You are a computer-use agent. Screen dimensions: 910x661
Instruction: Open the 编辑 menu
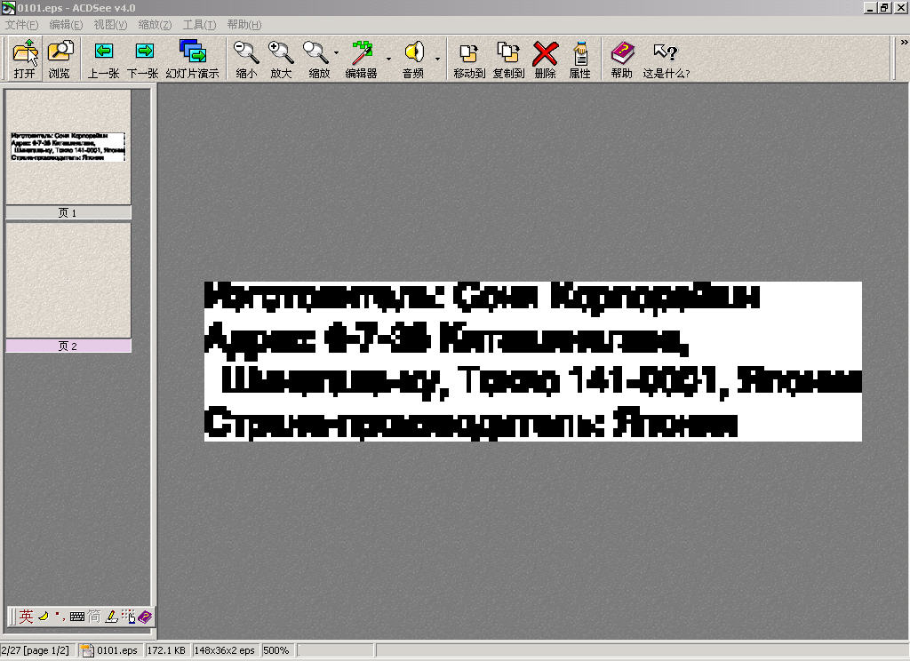(66, 24)
